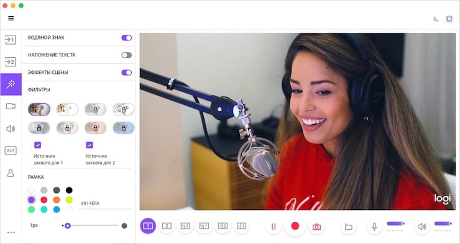Image resolution: width=460 pixels, height=244 pixels.
Task: Open the camera settings sidebar icon
Action: [x=11, y=106]
